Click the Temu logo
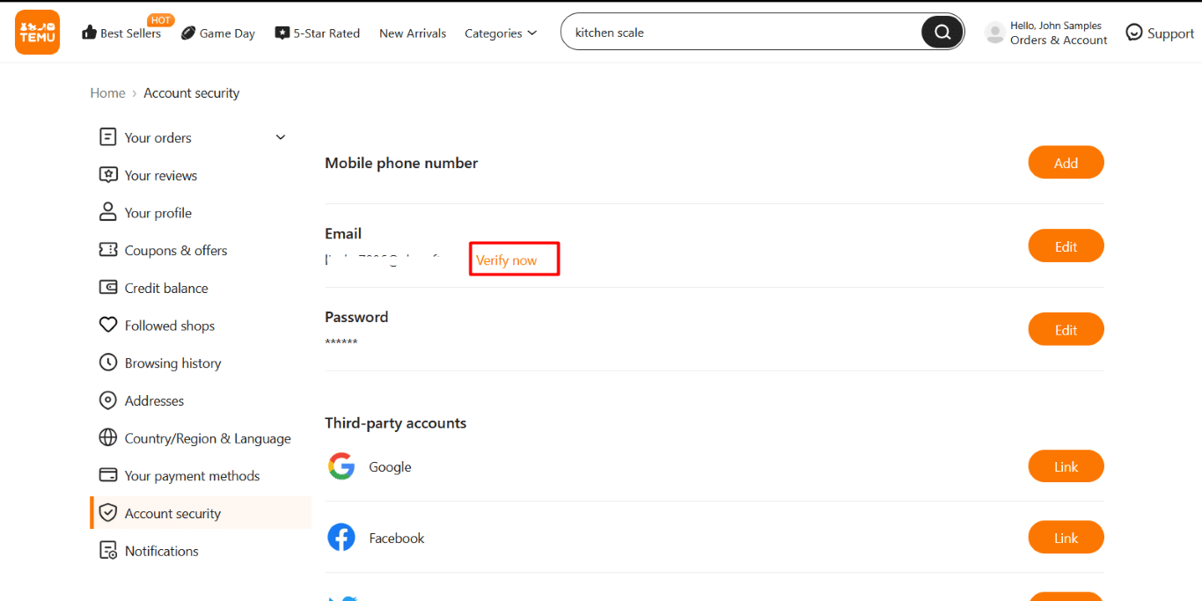 tap(36, 32)
